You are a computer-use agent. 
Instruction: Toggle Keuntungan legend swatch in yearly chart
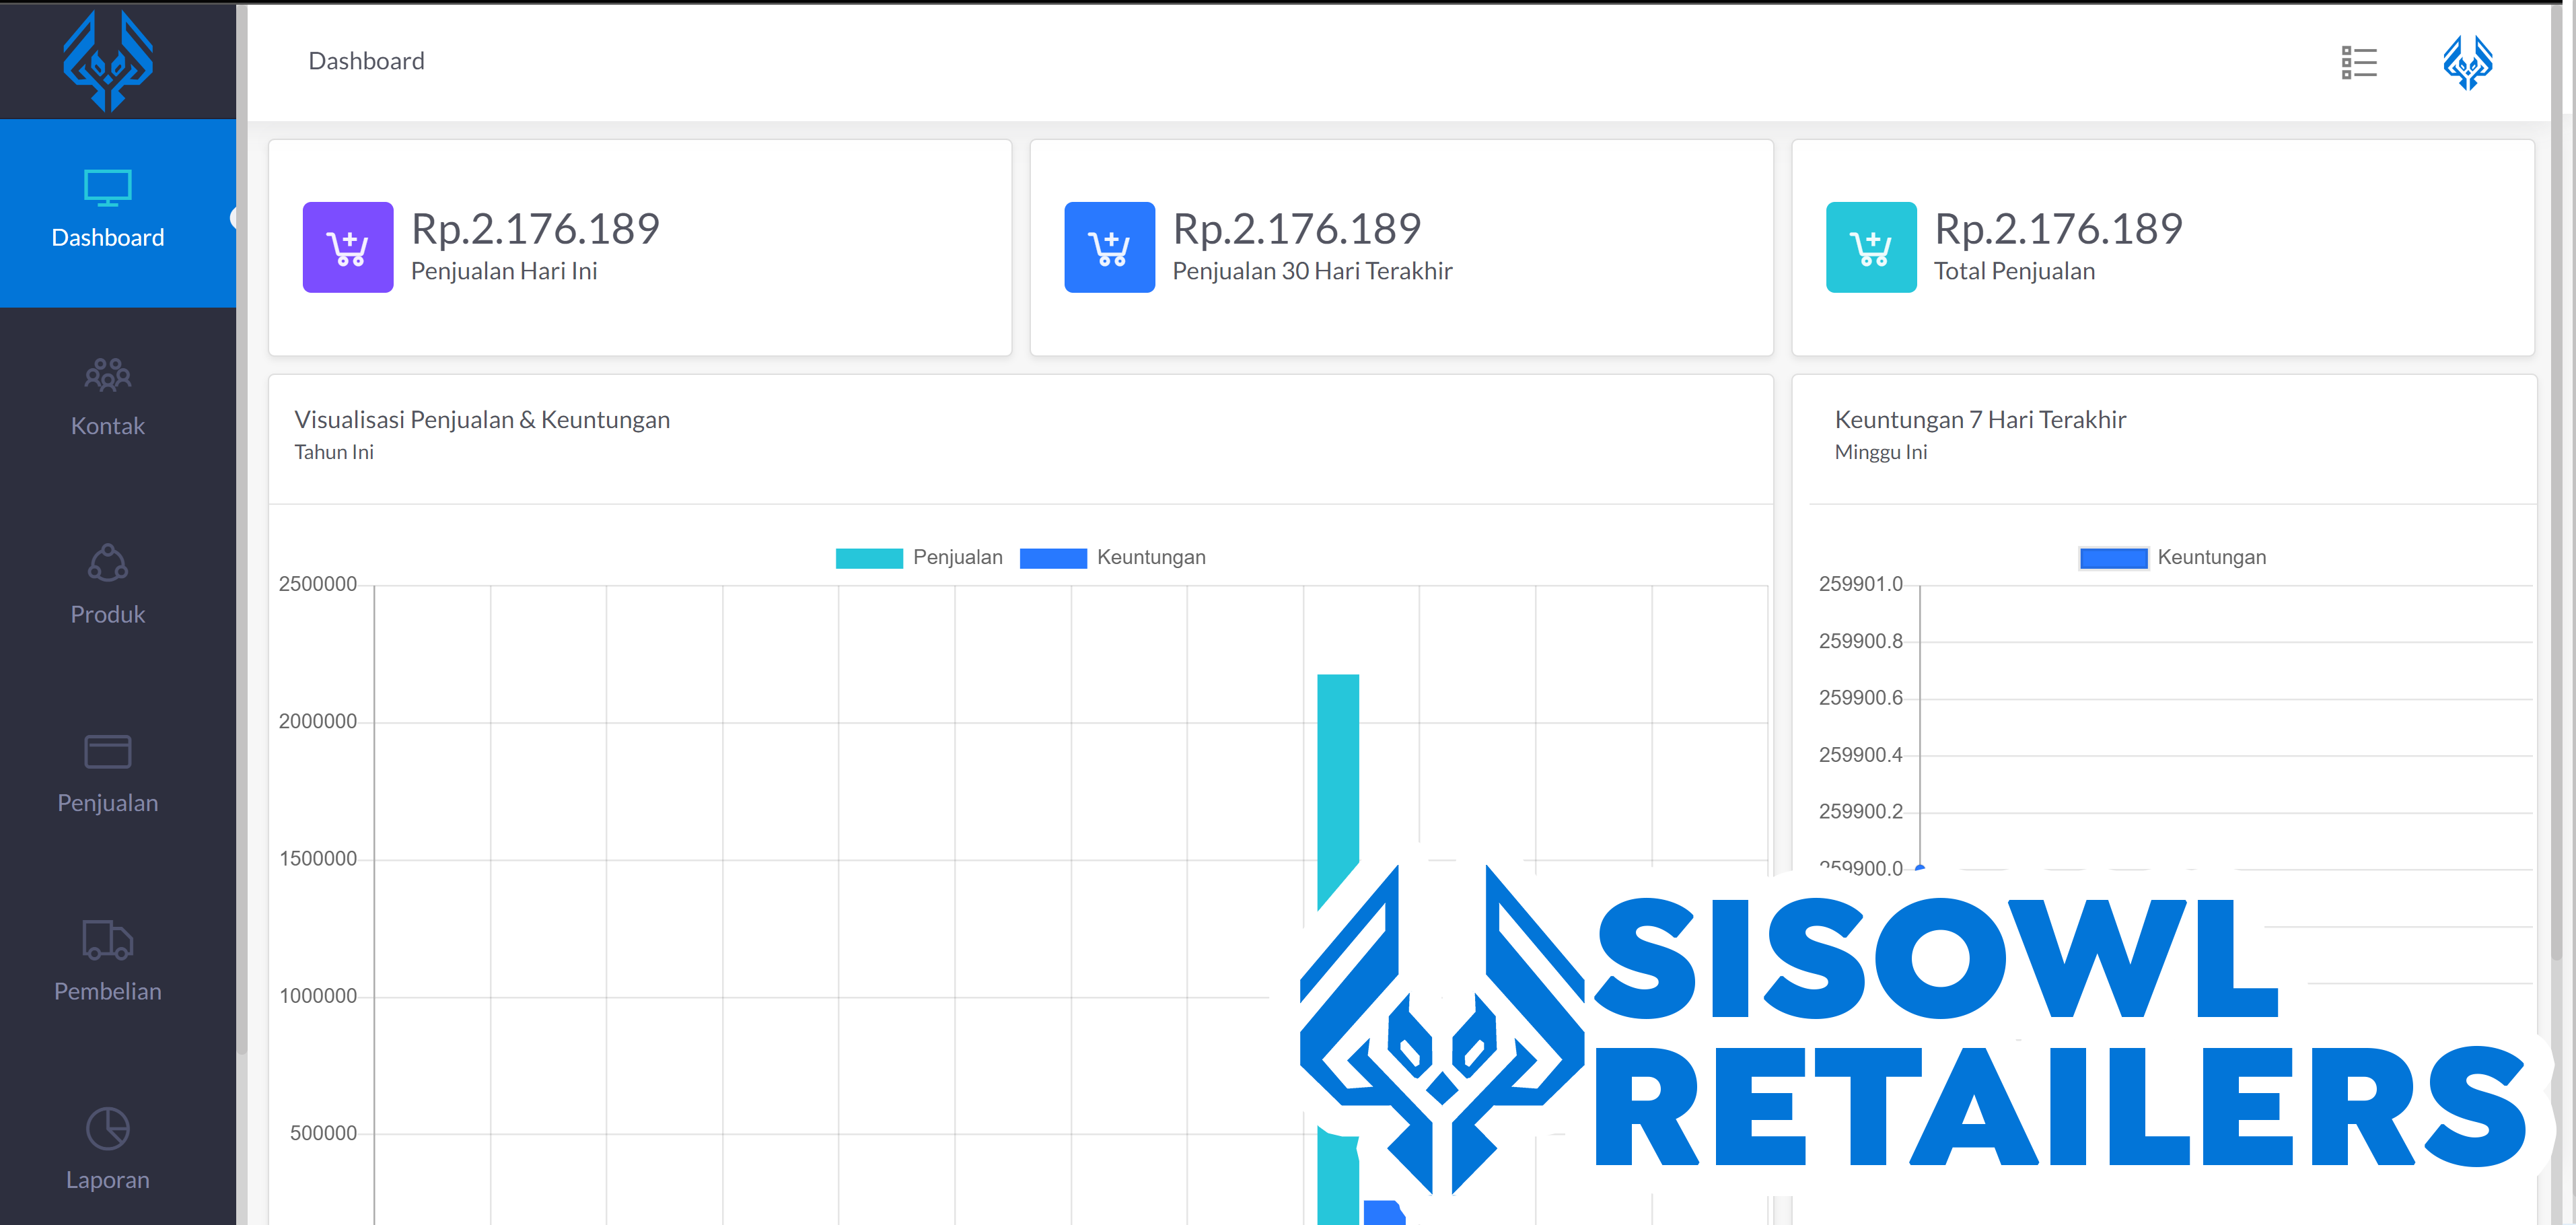click(1053, 558)
